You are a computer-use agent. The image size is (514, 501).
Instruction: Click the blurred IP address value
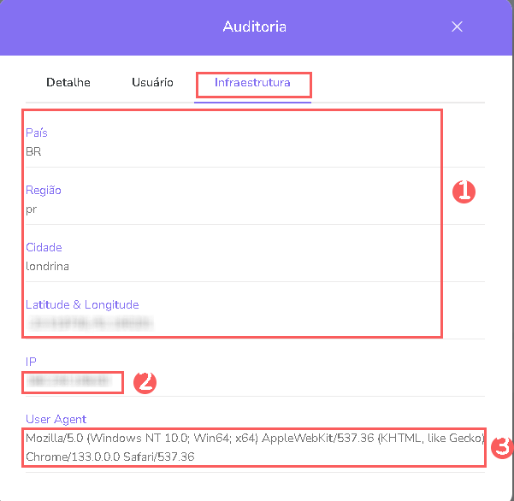tap(68, 380)
